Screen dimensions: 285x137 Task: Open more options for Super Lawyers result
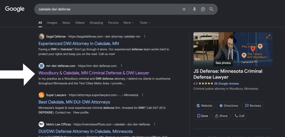(x=142, y=95)
